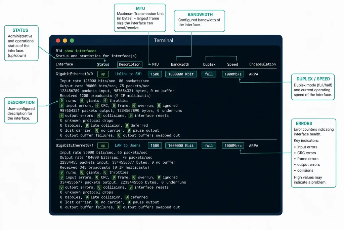Click the '123456789 packets input' line
The height and width of the screenshot is (230, 344).
point(117,91)
